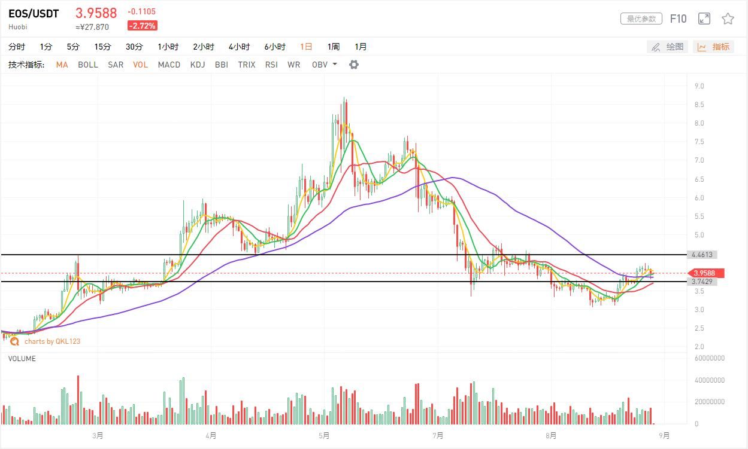The height and width of the screenshot is (449, 748).
Task: Open indicator settings gear icon
Action: click(354, 65)
